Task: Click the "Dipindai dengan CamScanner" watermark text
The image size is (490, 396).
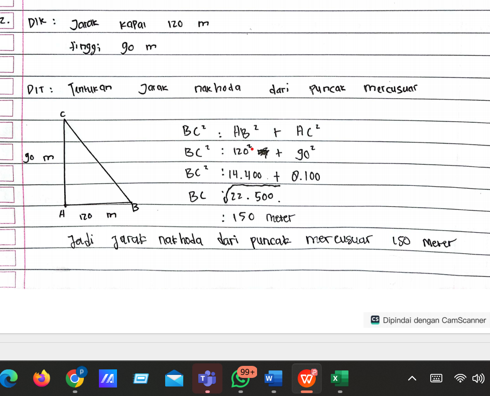Action: tap(434, 320)
